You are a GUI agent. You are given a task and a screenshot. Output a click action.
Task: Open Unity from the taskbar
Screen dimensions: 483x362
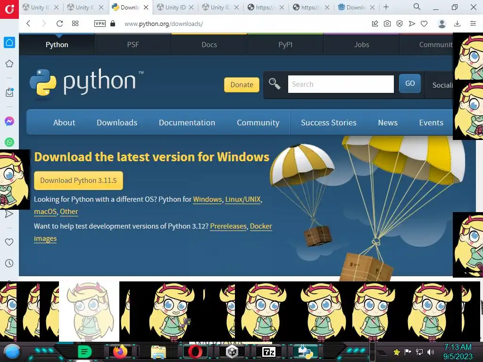232,352
